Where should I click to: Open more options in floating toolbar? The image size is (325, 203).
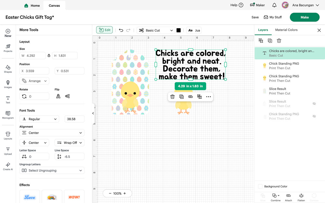tap(209, 97)
